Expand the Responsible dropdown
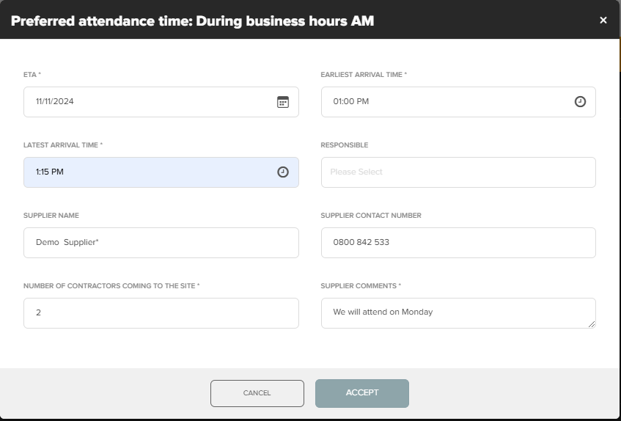This screenshot has width=621, height=421. (458, 172)
